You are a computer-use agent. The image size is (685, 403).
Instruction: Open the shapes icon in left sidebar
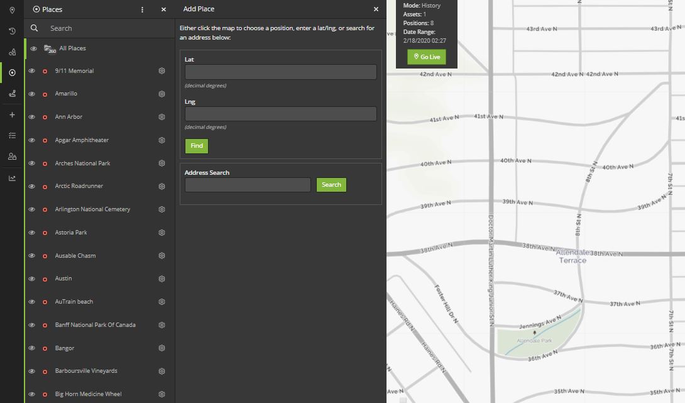[x=12, y=52]
